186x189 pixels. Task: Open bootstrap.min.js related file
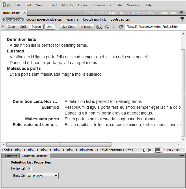(95, 19)
